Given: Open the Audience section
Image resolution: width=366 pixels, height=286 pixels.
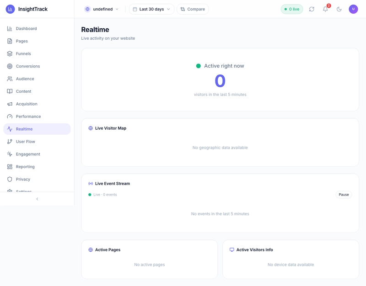Looking at the screenshot, I should [37, 79].
